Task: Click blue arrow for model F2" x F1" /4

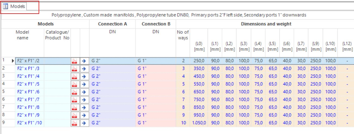Action: coord(84,76)
